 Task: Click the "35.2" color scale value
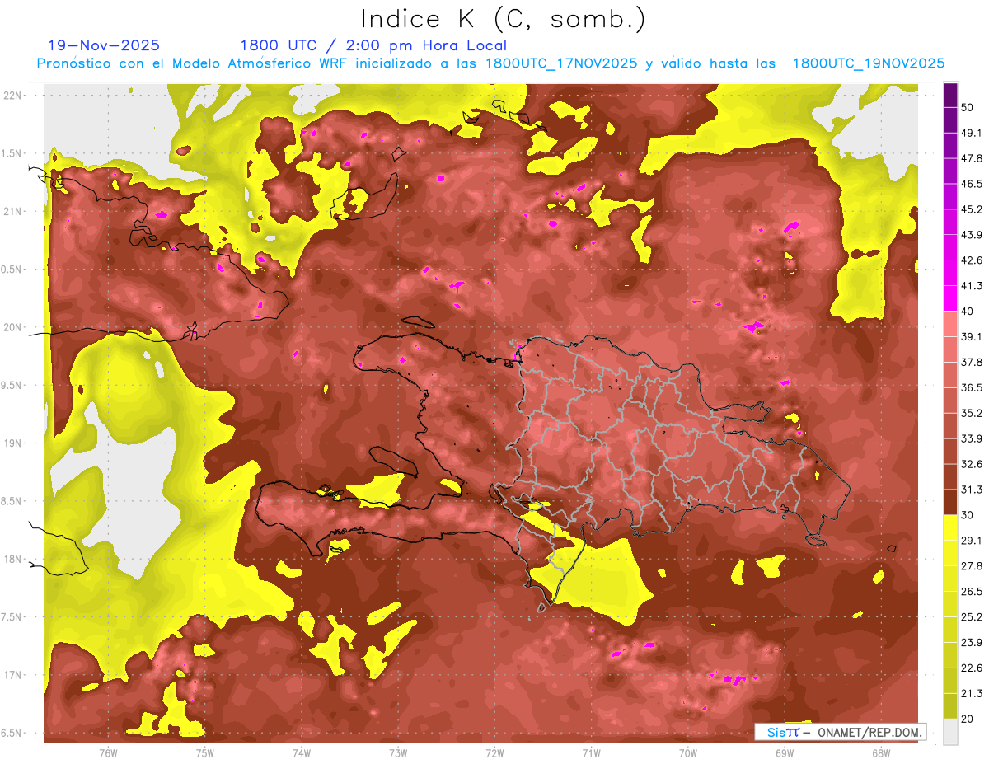pyautogui.click(x=972, y=413)
